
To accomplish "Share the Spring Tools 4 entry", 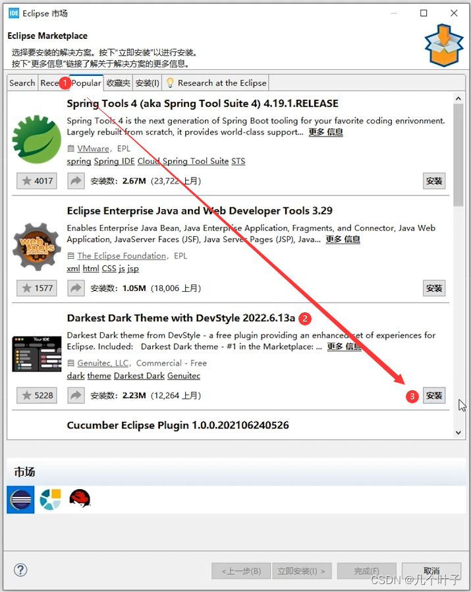I will [76, 181].
